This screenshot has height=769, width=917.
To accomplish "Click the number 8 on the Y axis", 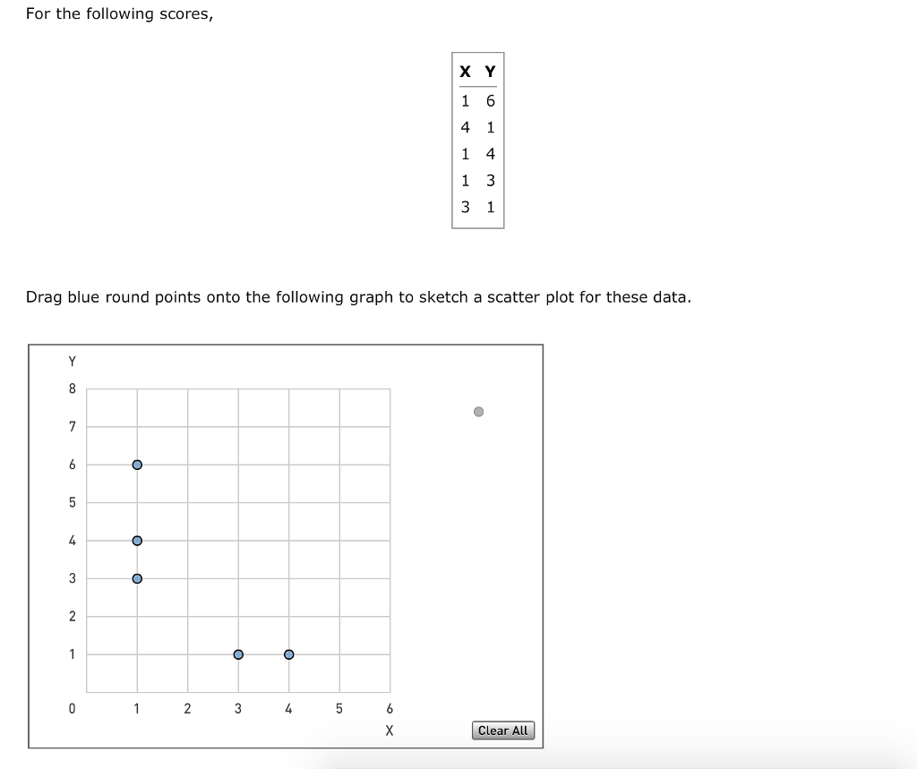I will pos(72,389).
